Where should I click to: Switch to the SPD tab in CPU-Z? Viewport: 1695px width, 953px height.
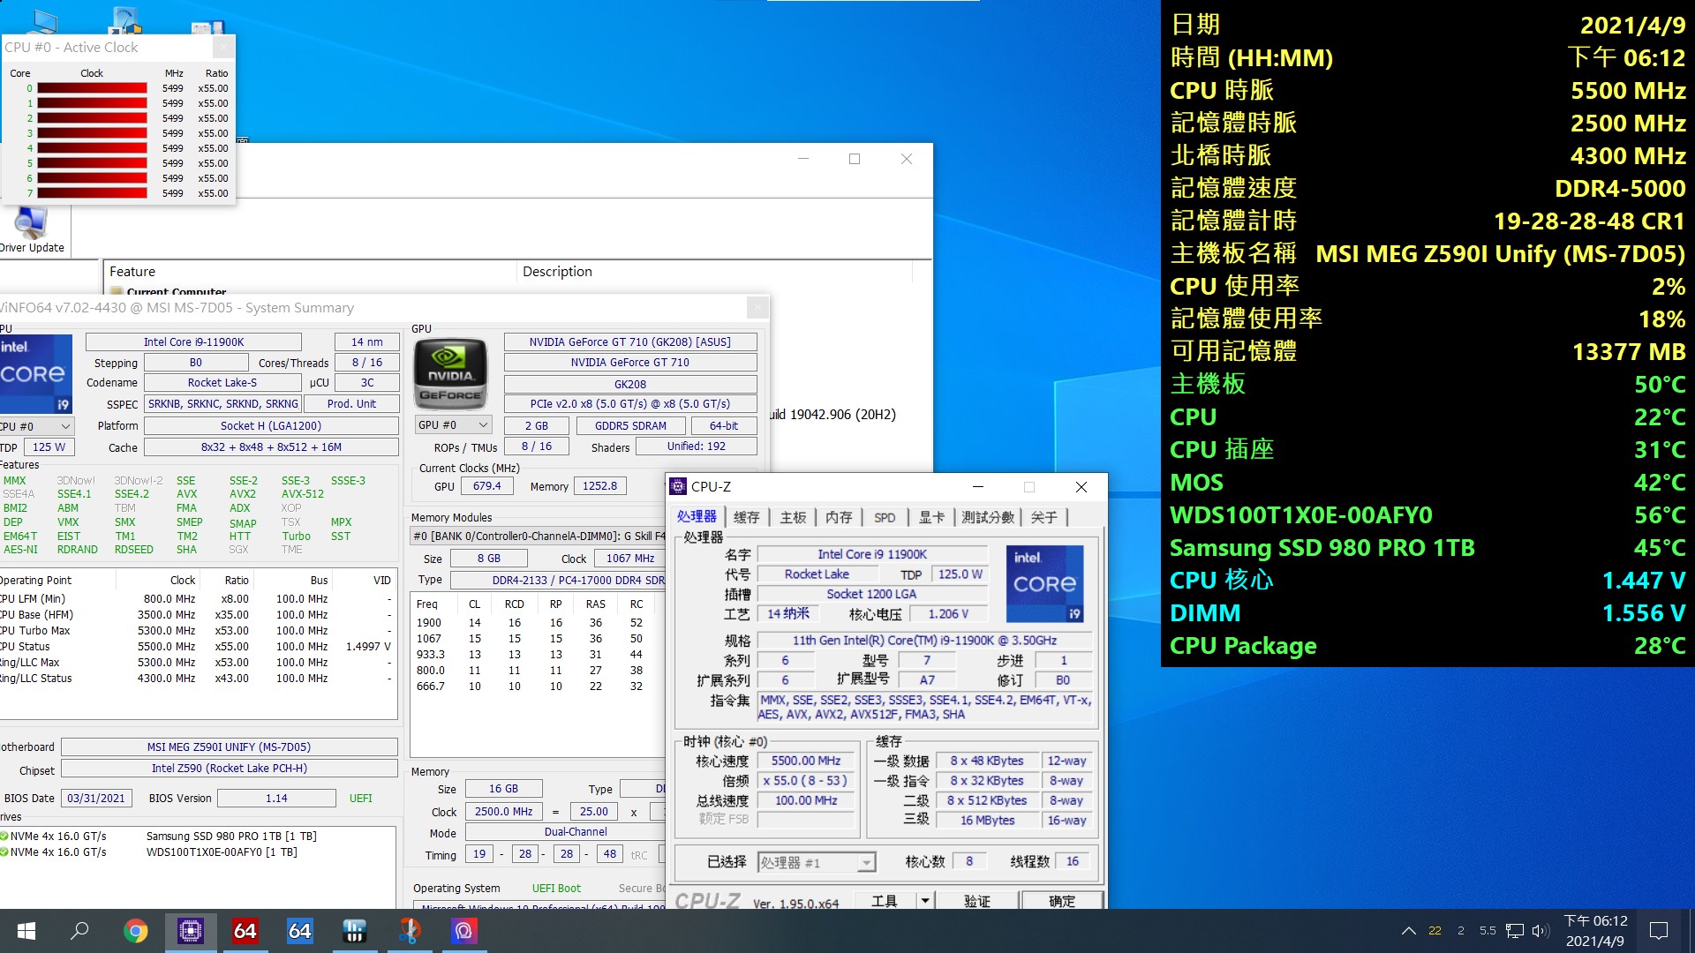click(885, 517)
